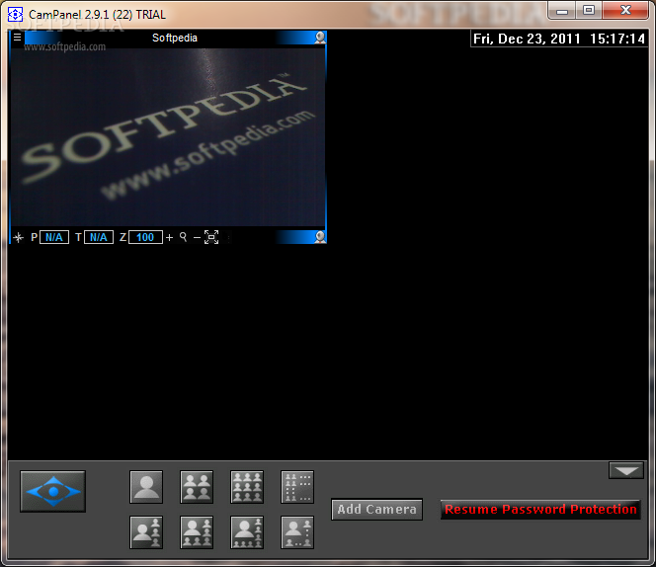Click the Tilt value field N/A
656x567 pixels.
(x=99, y=237)
